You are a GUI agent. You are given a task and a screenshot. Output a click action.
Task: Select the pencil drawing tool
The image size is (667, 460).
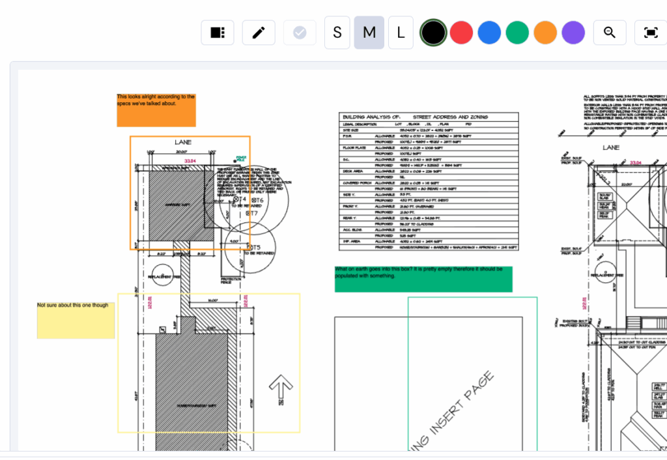point(259,33)
